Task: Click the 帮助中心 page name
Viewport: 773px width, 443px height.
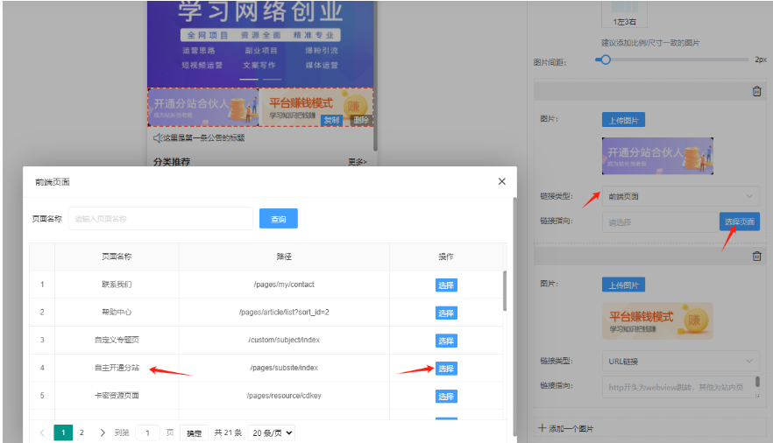Action: click(x=117, y=312)
